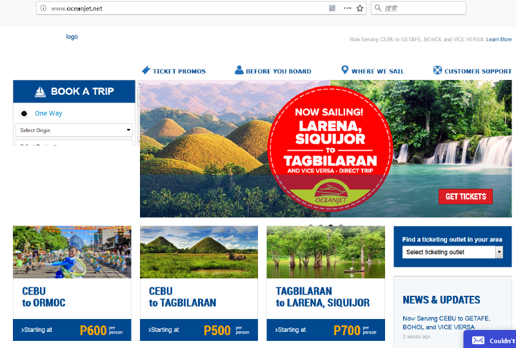Select the active carousel slide dot

[x=331, y=226]
